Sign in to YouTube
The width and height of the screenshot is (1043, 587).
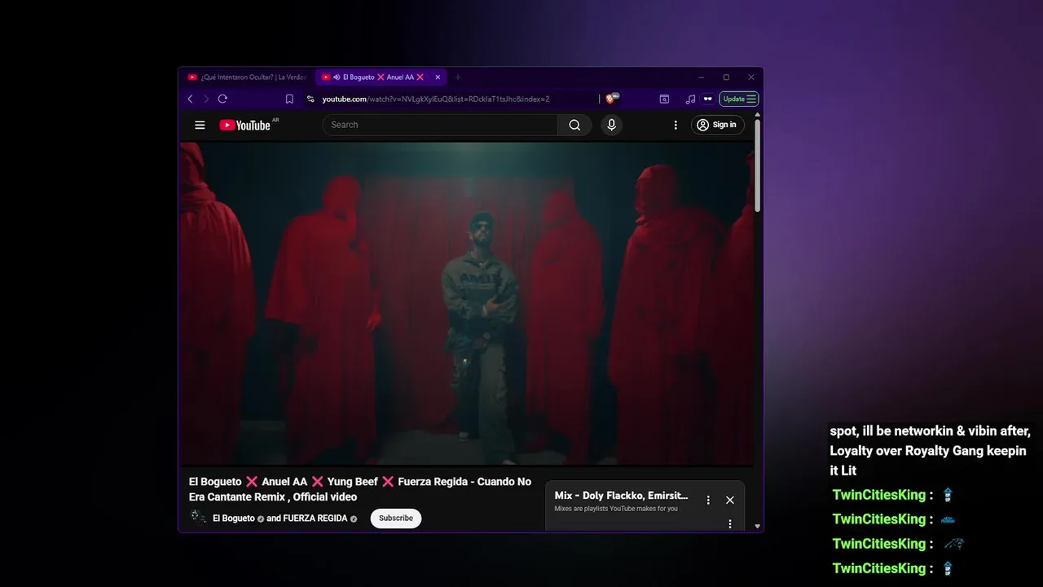[x=717, y=125]
